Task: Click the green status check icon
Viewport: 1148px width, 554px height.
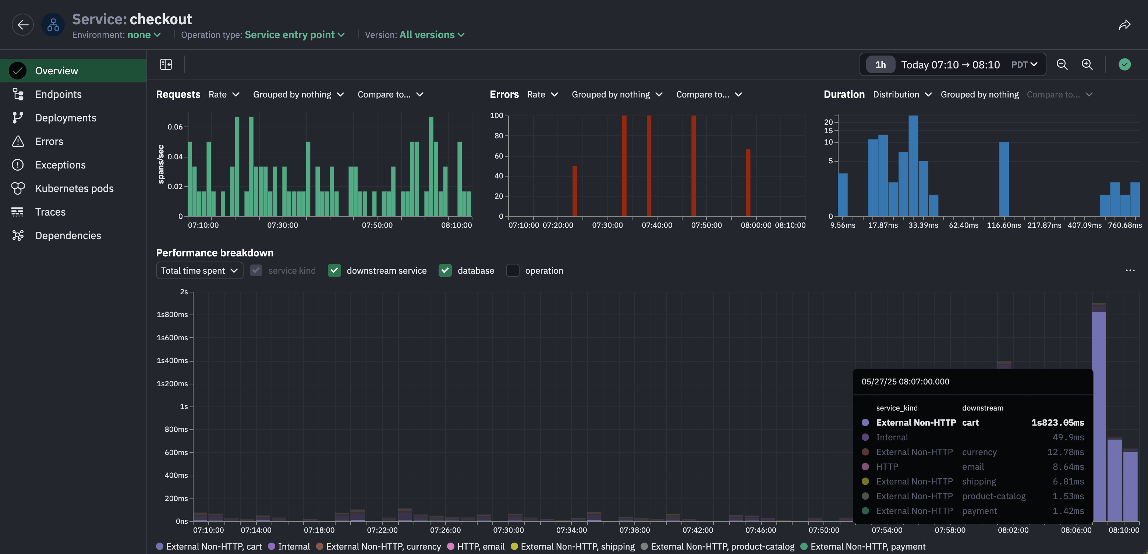Action: [1124, 64]
